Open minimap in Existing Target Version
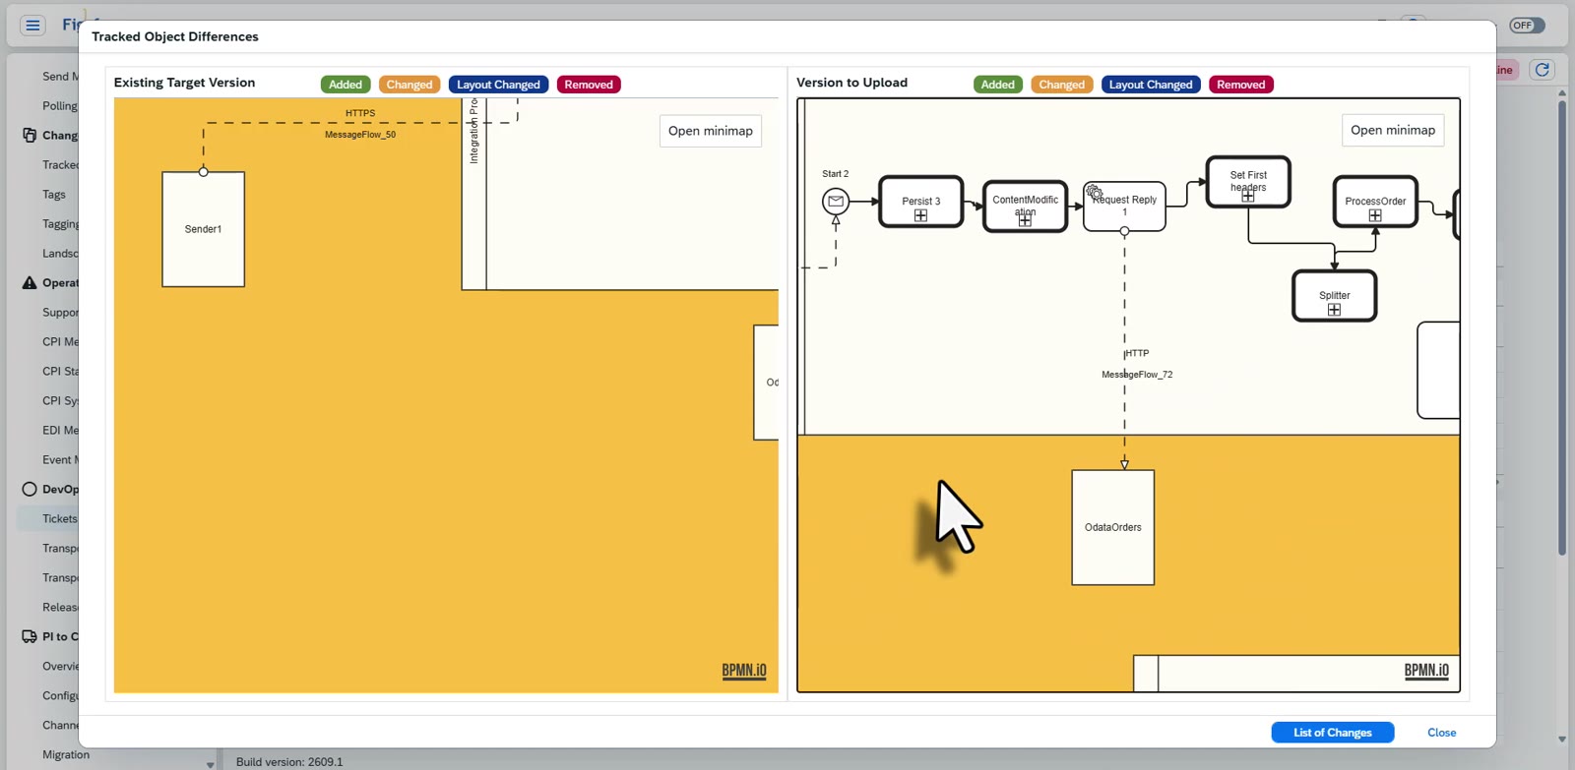Screen dimensions: 1575x770 (x=710, y=131)
